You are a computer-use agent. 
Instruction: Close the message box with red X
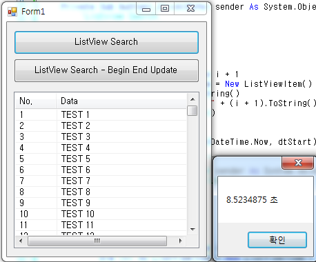pos(298,163)
